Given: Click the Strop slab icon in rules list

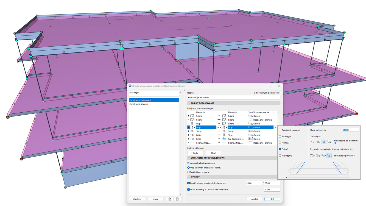Looking at the screenshot, I should pos(192,131).
